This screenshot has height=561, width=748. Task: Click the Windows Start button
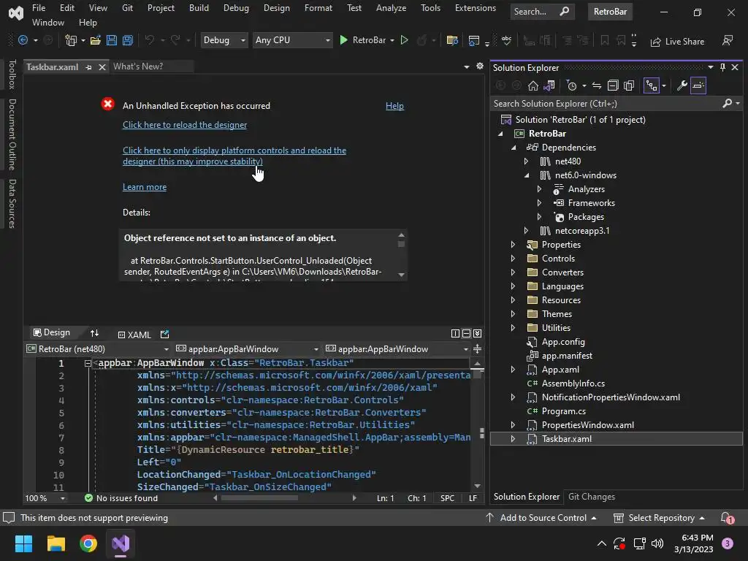[23, 543]
